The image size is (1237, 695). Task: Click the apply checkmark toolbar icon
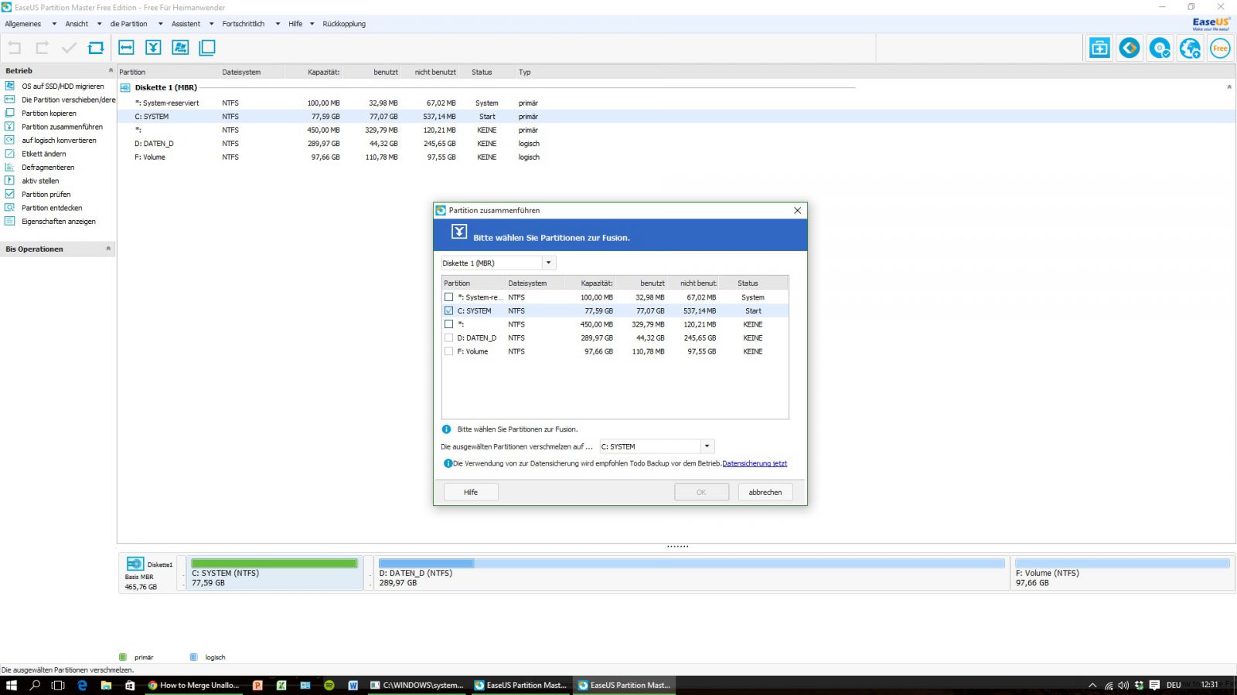(69, 48)
